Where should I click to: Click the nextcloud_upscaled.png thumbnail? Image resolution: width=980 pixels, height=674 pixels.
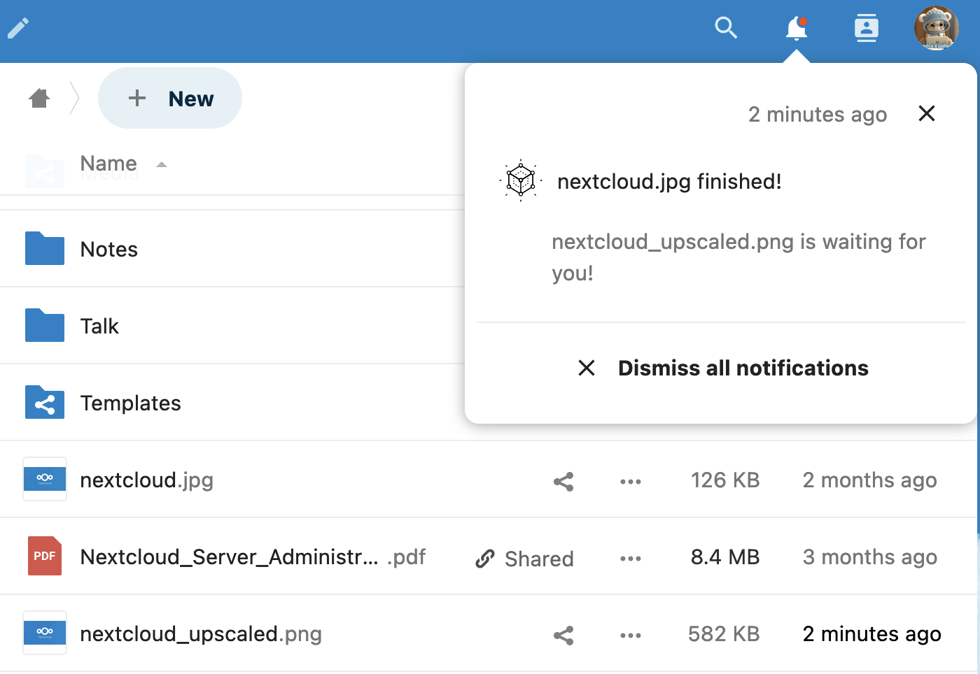(x=45, y=633)
